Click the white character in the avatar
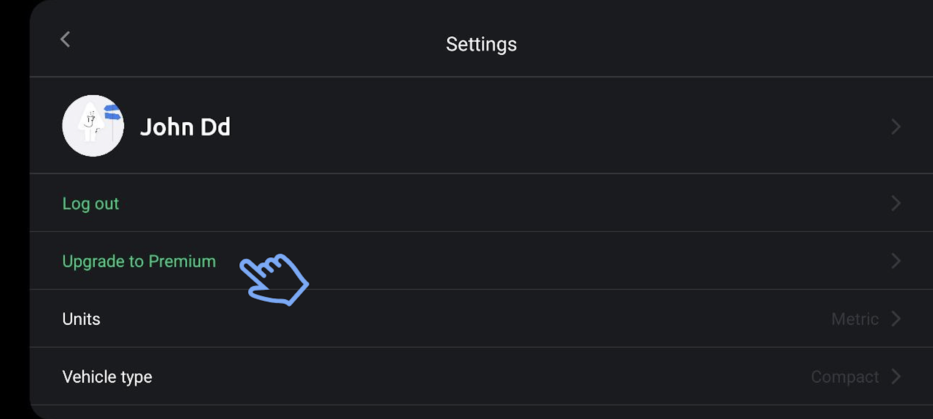 91,122
